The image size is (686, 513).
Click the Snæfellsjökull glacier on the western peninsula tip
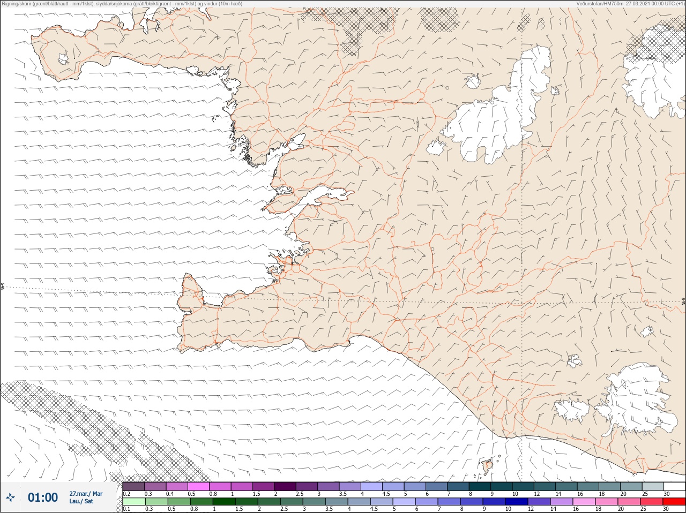pyautogui.click(x=64, y=58)
